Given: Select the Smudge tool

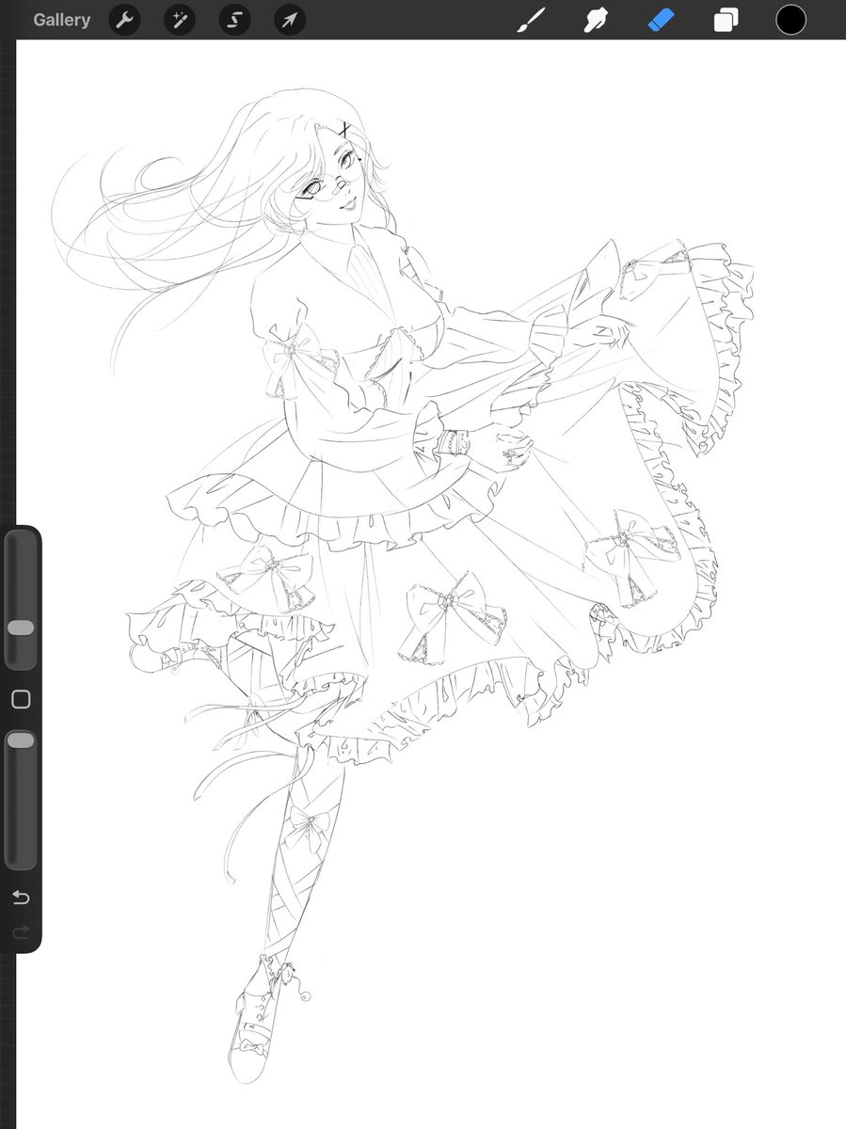Looking at the screenshot, I should 596,20.
